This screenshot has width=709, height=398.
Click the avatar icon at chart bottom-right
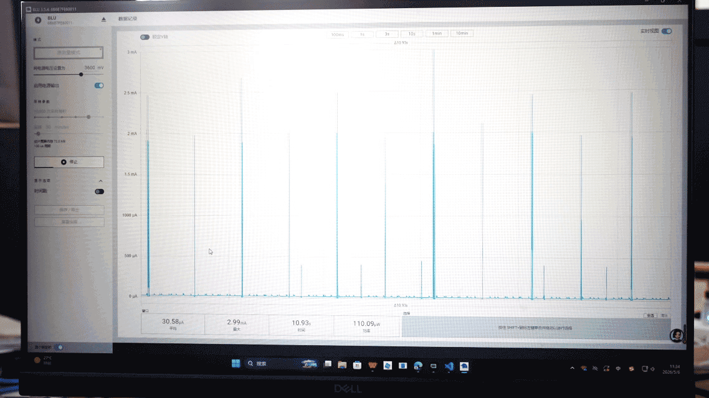(677, 335)
